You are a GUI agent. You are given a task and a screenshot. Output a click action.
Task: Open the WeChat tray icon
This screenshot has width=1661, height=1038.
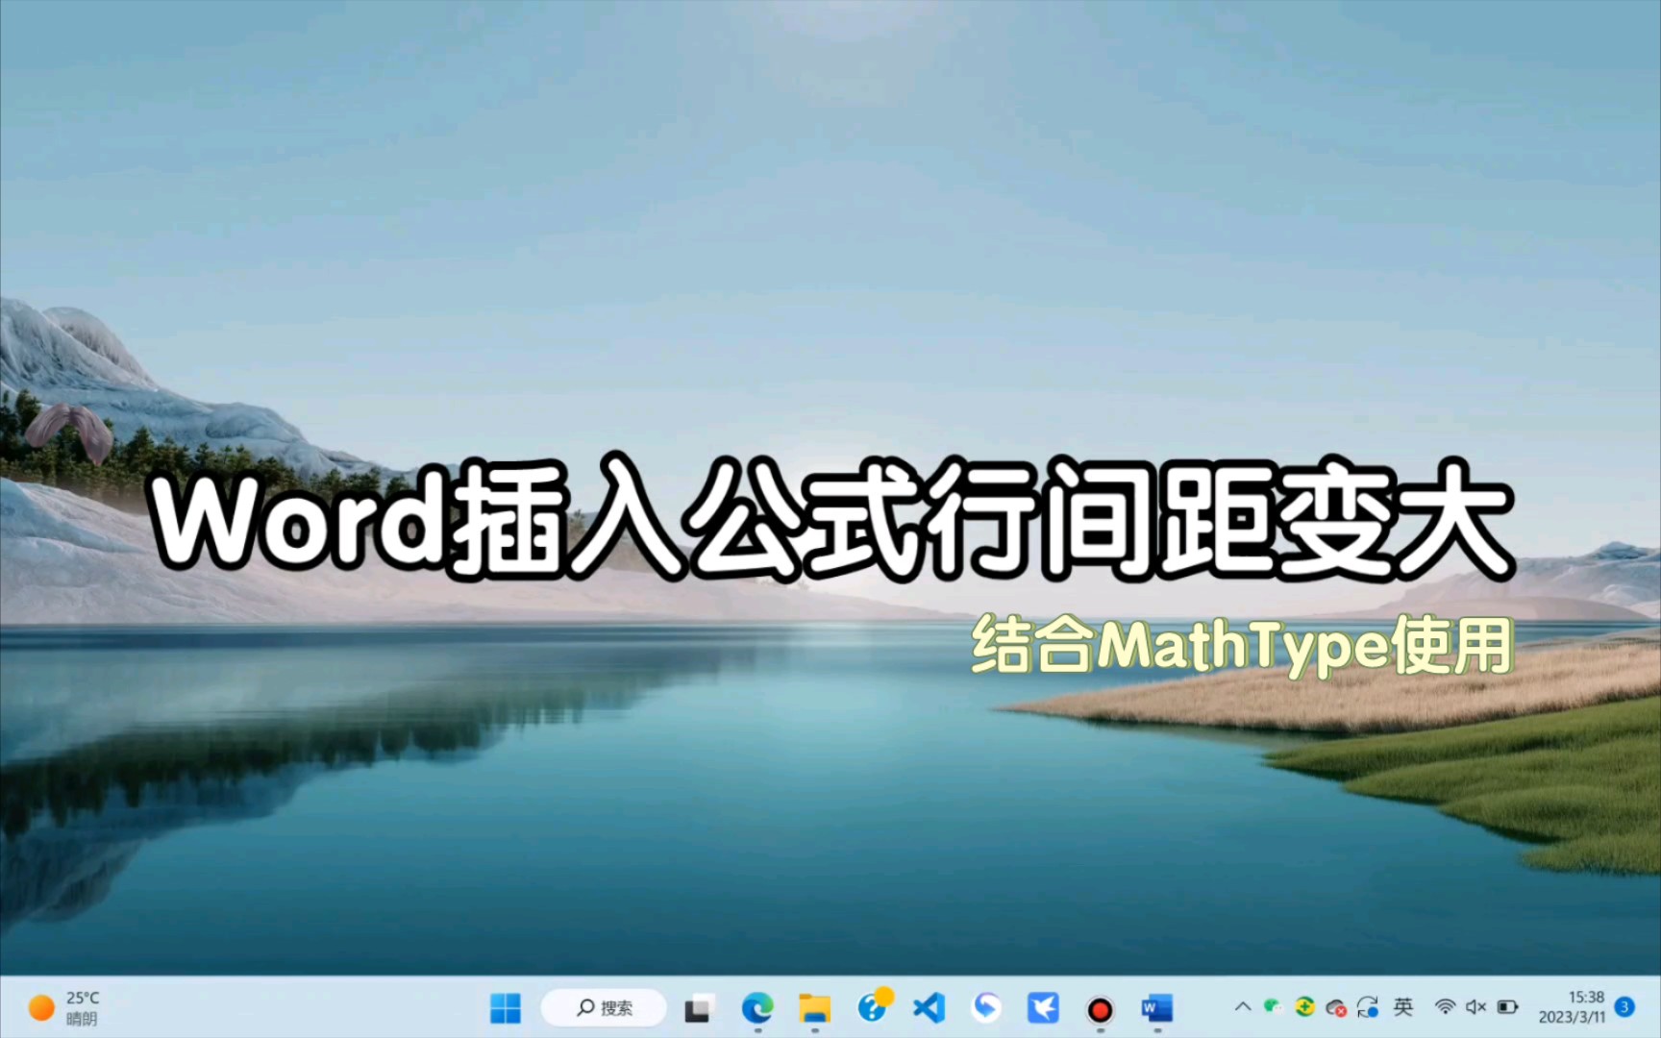click(1273, 1007)
